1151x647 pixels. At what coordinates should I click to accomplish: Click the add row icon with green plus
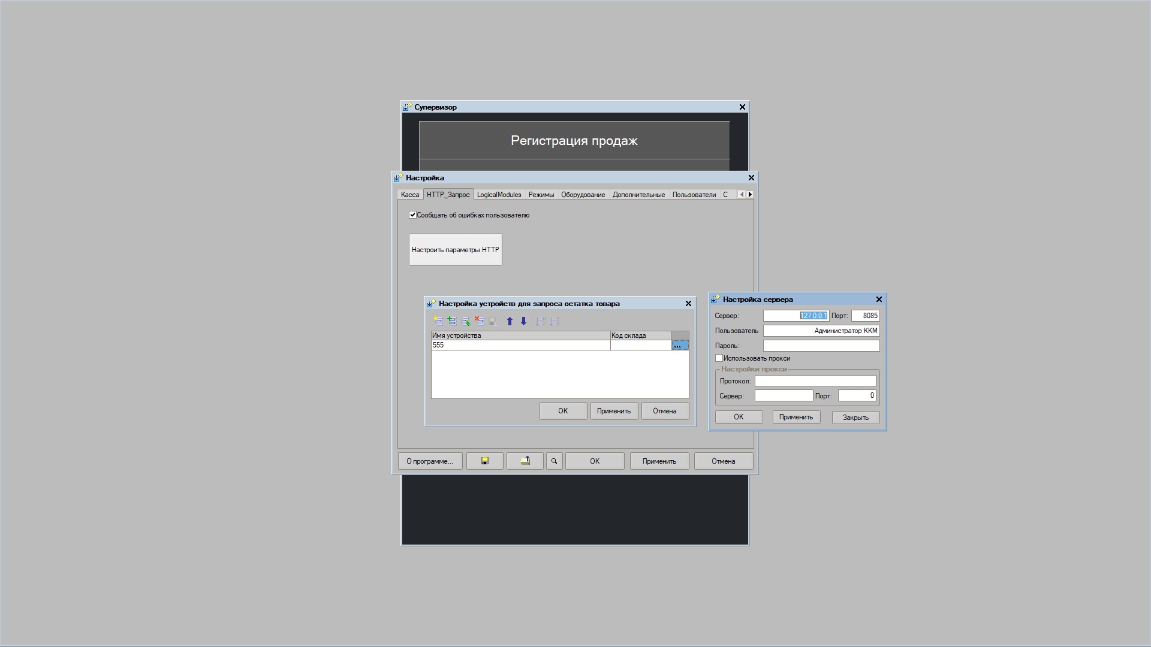[x=451, y=321]
